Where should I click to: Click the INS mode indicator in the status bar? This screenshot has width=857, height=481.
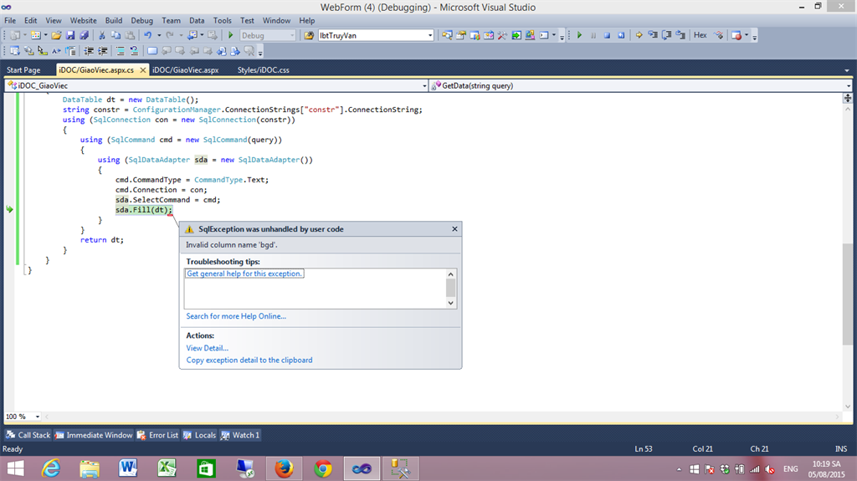tap(840, 448)
